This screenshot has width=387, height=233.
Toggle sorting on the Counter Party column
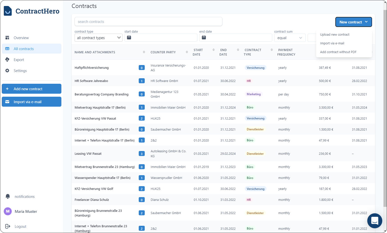187,52
